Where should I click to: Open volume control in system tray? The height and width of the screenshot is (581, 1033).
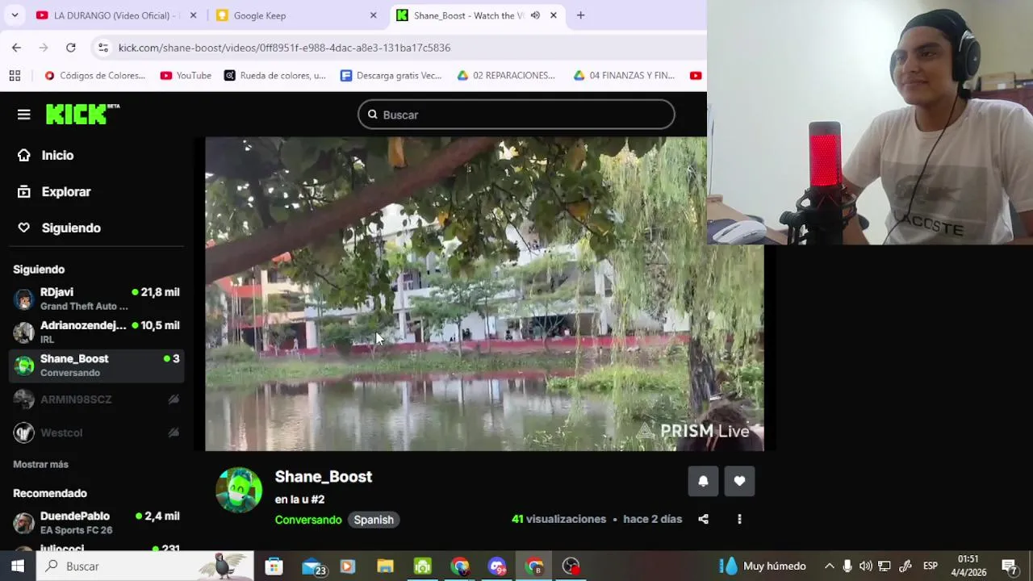[866, 566]
